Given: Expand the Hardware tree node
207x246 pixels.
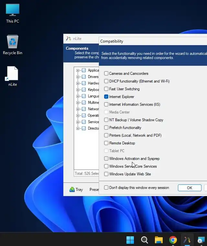Looking at the screenshot, I should coord(78,83).
